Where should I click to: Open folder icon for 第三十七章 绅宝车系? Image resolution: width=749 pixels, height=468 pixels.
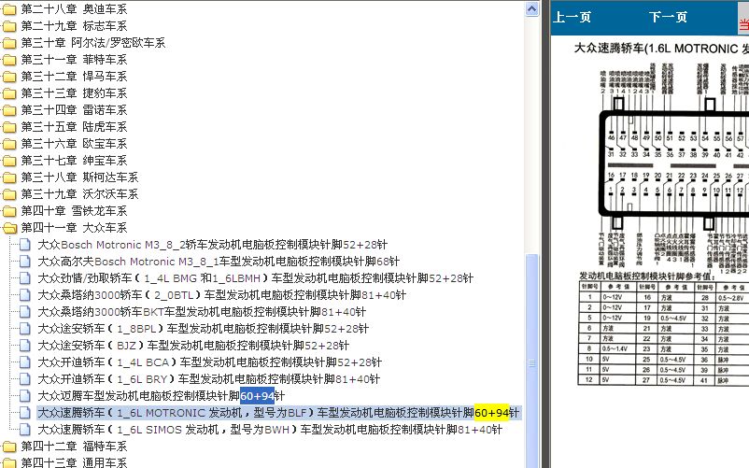pyautogui.click(x=9, y=161)
